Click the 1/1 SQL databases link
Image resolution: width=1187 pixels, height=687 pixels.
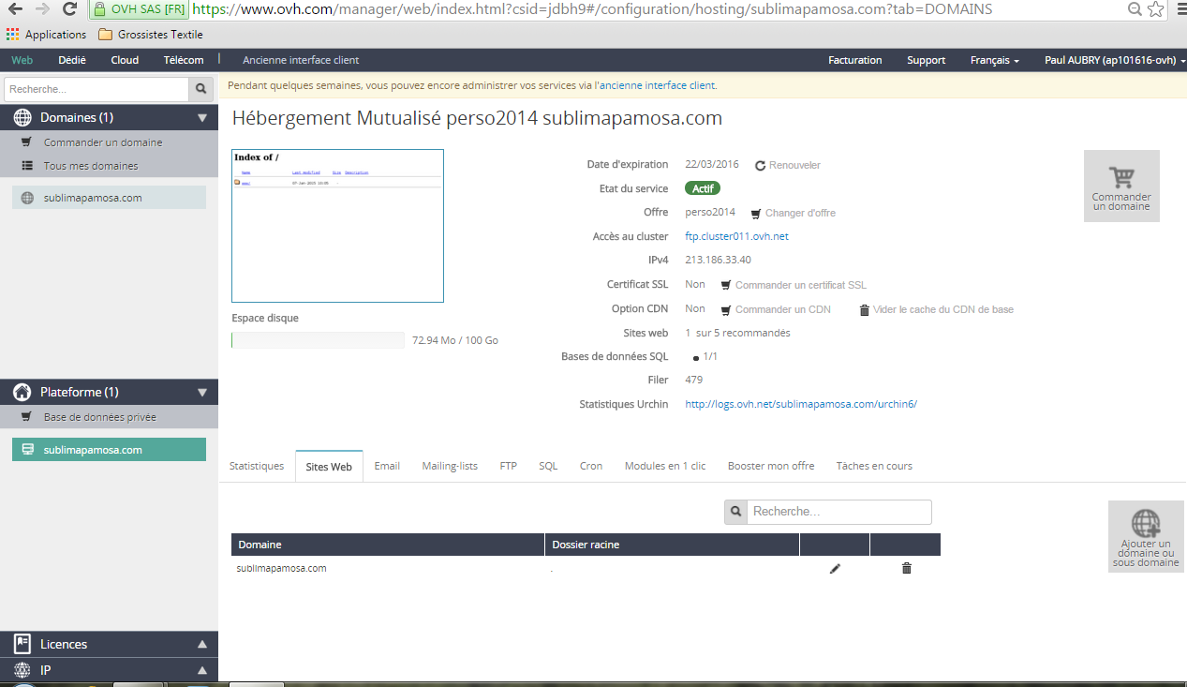point(710,357)
